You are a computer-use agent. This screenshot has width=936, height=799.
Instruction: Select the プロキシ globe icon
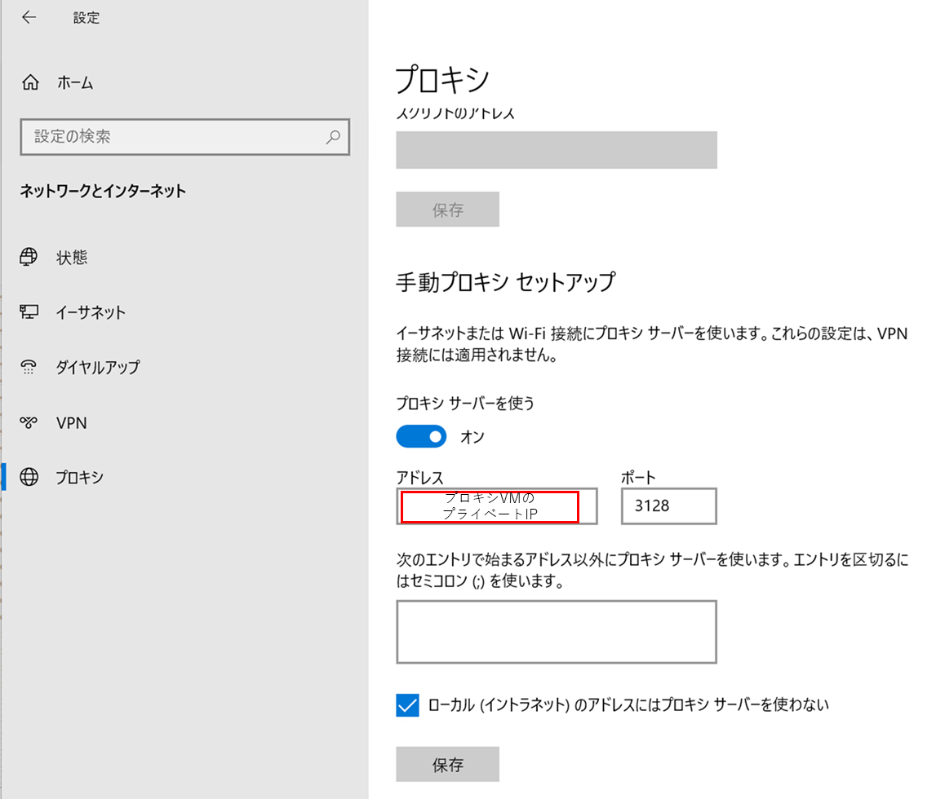point(29,477)
